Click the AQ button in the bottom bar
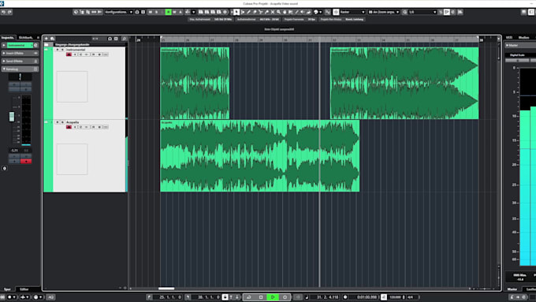The width and height of the screenshot is (536, 302). click(50, 297)
